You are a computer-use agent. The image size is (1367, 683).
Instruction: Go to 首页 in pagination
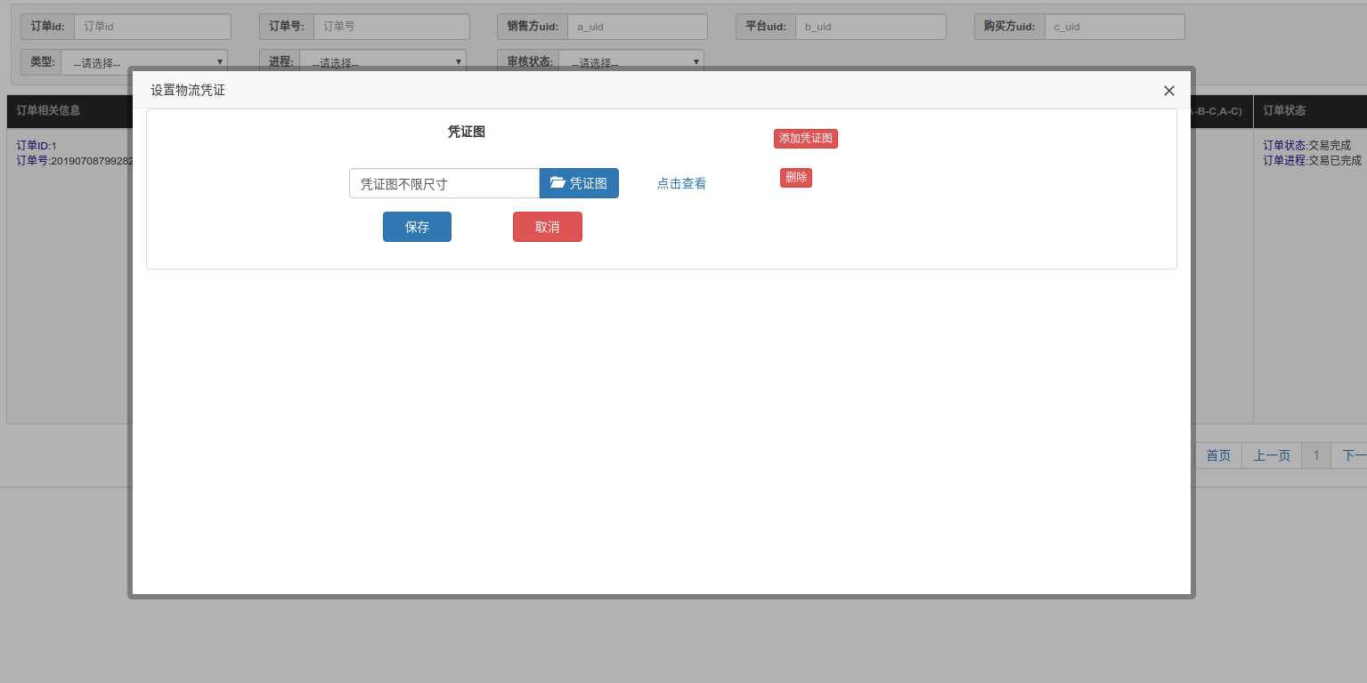1218,455
